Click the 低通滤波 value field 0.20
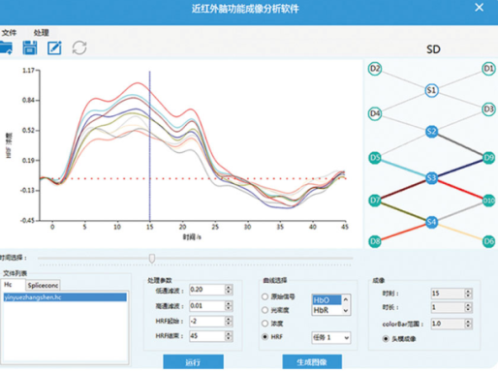The height and width of the screenshot is (373, 498). 207,290
